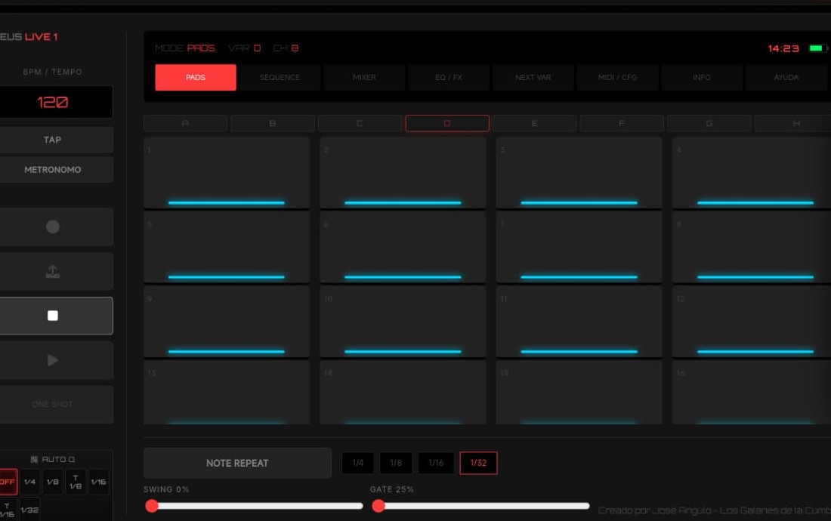Open the MIDI / CFG tab
The height and width of the screenshot is (521, 831).
click(617, 77)
